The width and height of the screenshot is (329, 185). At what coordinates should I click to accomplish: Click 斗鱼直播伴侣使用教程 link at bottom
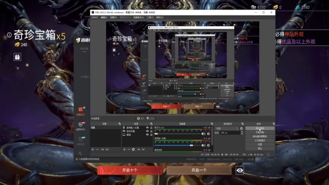[89, 159]
